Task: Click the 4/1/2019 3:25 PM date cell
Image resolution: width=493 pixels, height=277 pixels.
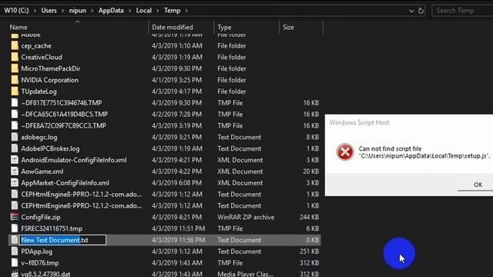Action: tap(176, 80)
